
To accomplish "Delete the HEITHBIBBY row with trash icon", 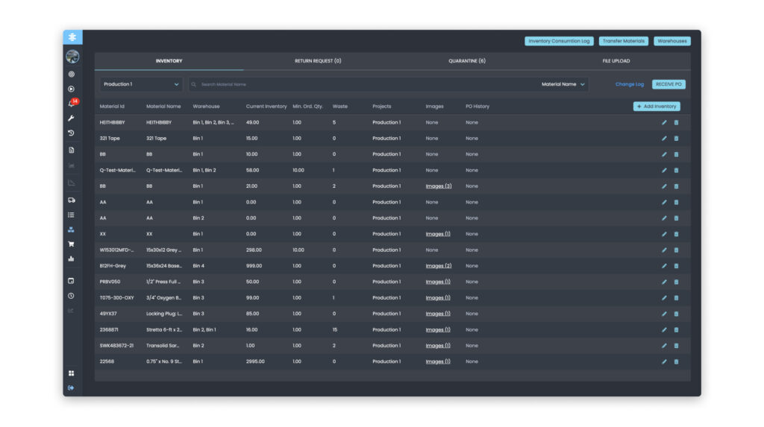I will click(x=676, y=122).
